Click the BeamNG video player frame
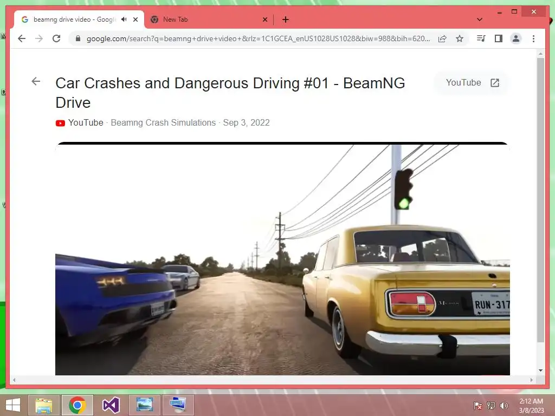Image resolution: width=555 pixels, height=416 pixels. [282, 258]
